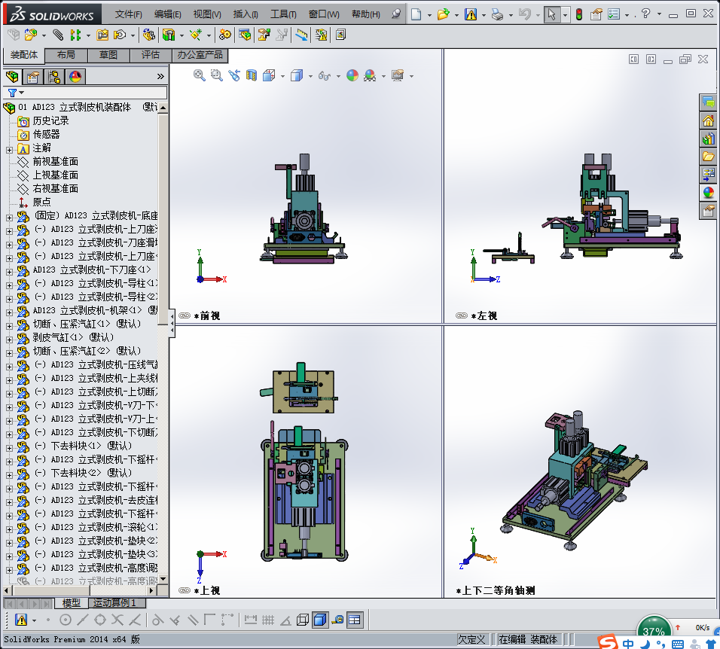Open the Apply Scene dropdown arrow

[383, 76]
